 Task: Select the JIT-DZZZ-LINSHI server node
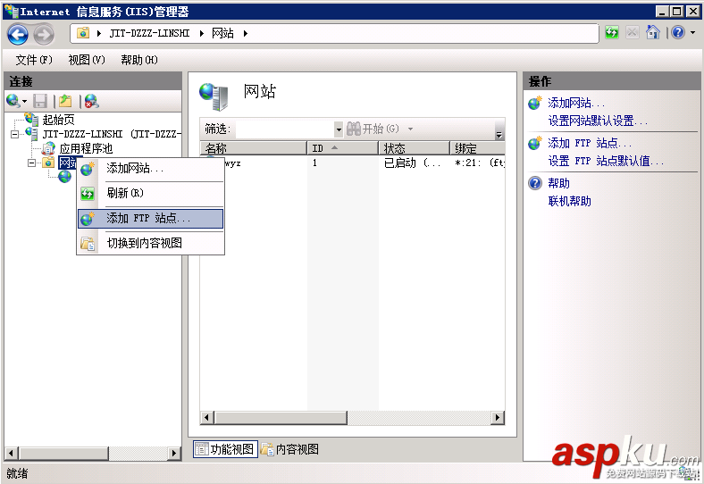(112, 134)
